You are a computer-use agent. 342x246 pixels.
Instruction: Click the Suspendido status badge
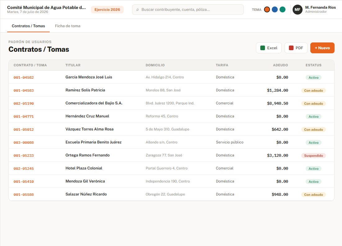pos(313,156)
